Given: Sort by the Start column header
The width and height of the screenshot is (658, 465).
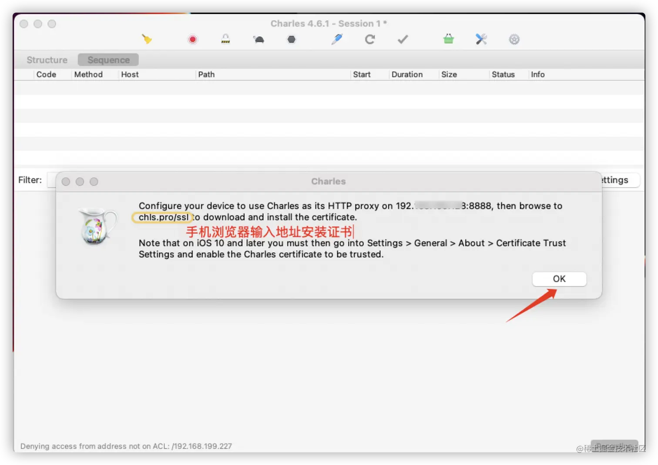Looking at the screenshot, I should point(362,74).
